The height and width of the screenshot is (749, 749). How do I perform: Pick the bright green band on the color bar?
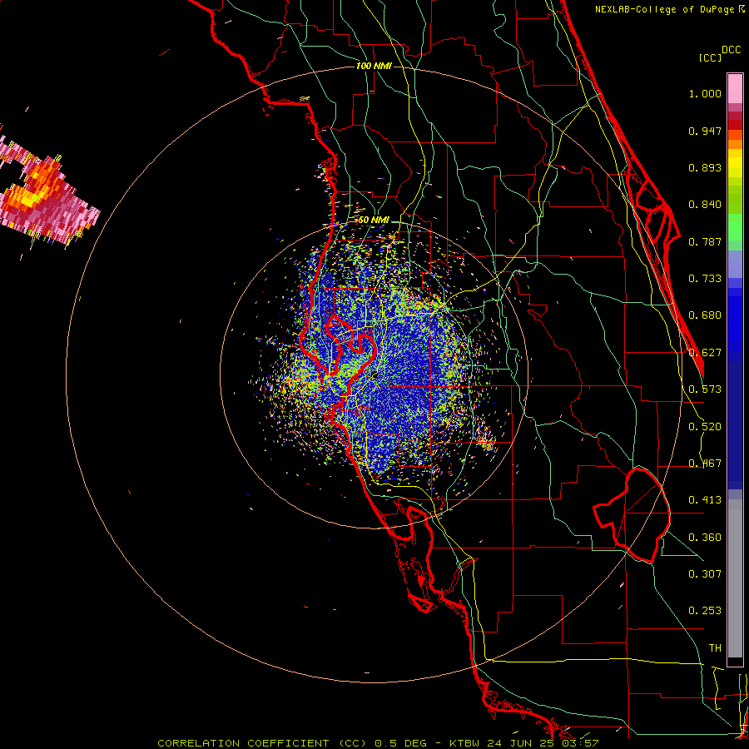click(x=735, y=227)
